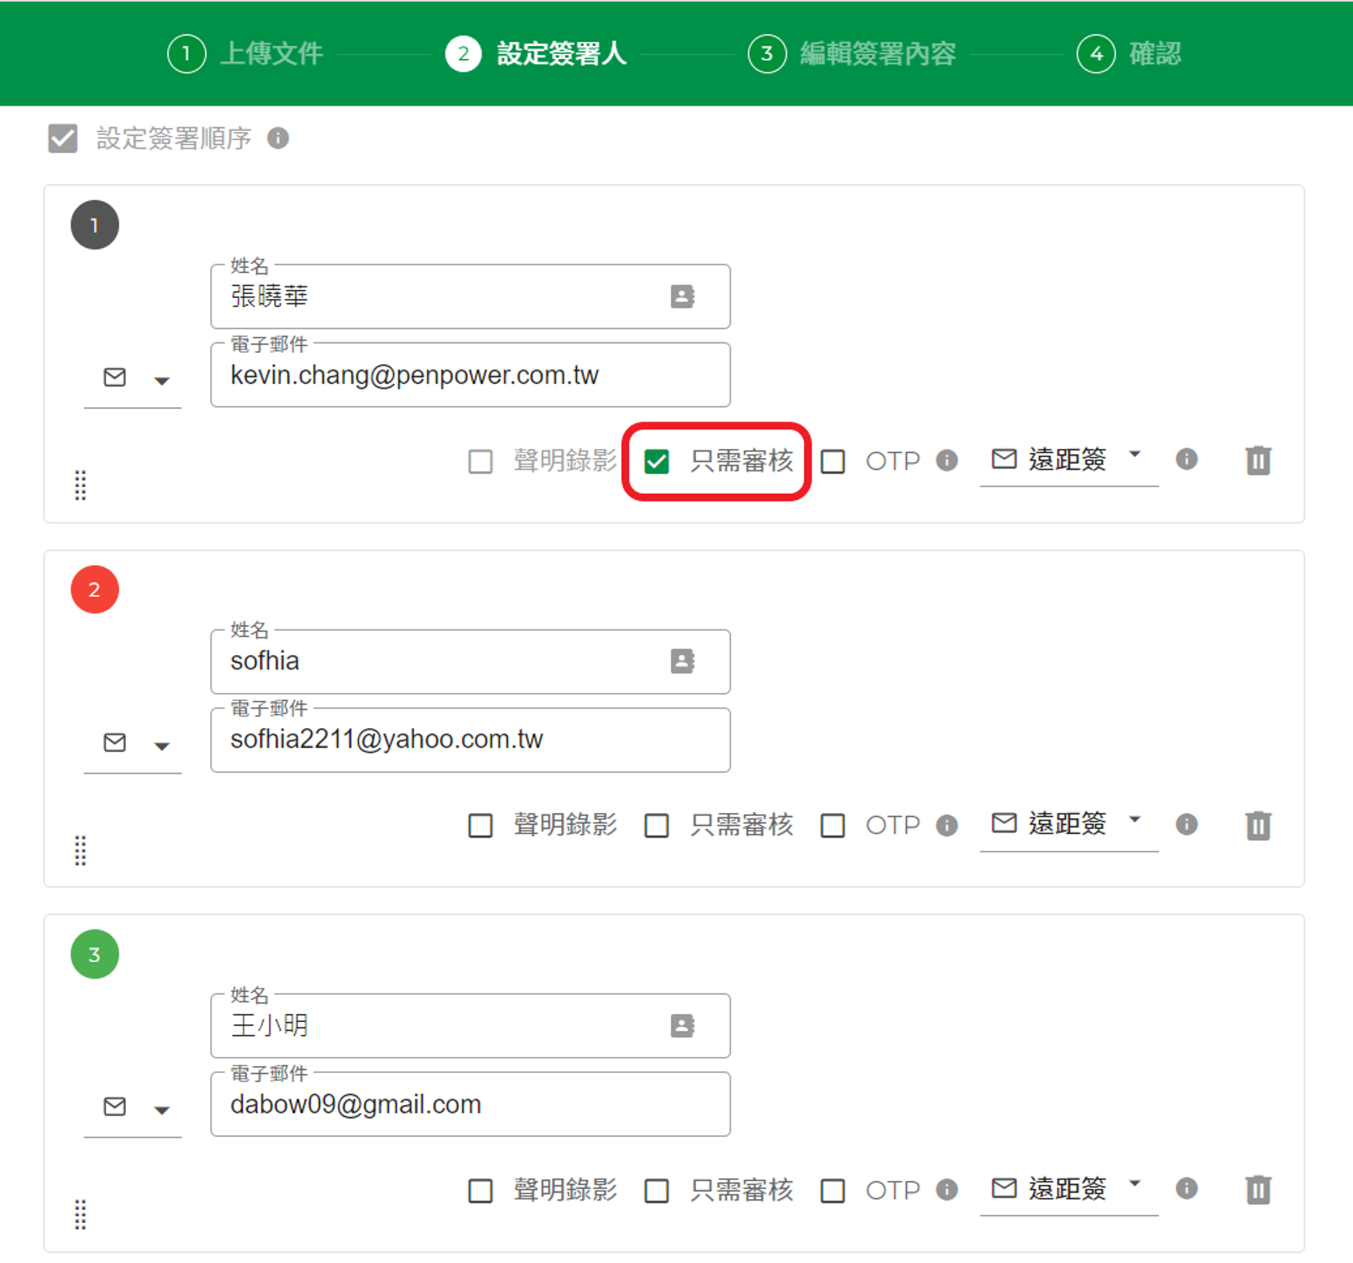
Task: Go to step 4 確認
Action: (1128, 53)
